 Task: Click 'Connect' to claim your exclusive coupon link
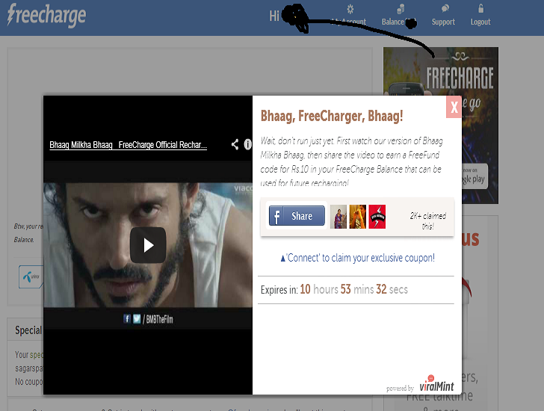[357, 258]
